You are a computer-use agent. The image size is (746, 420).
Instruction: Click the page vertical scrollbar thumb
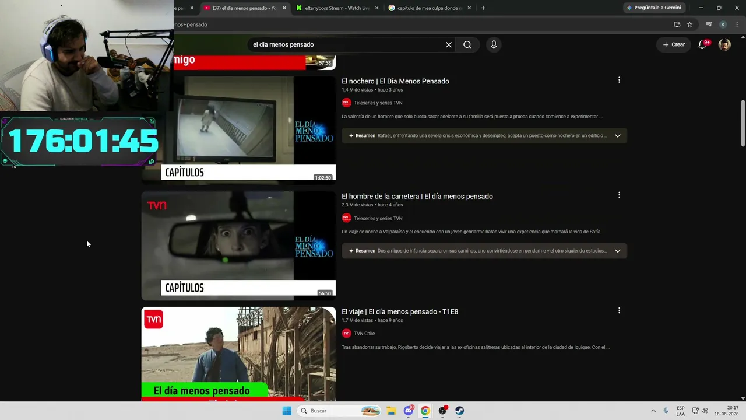pos(743,123)
